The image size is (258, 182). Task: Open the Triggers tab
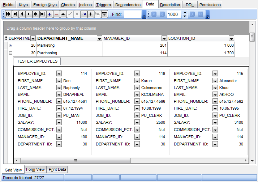pyautogui.click(x=104, y=5)
